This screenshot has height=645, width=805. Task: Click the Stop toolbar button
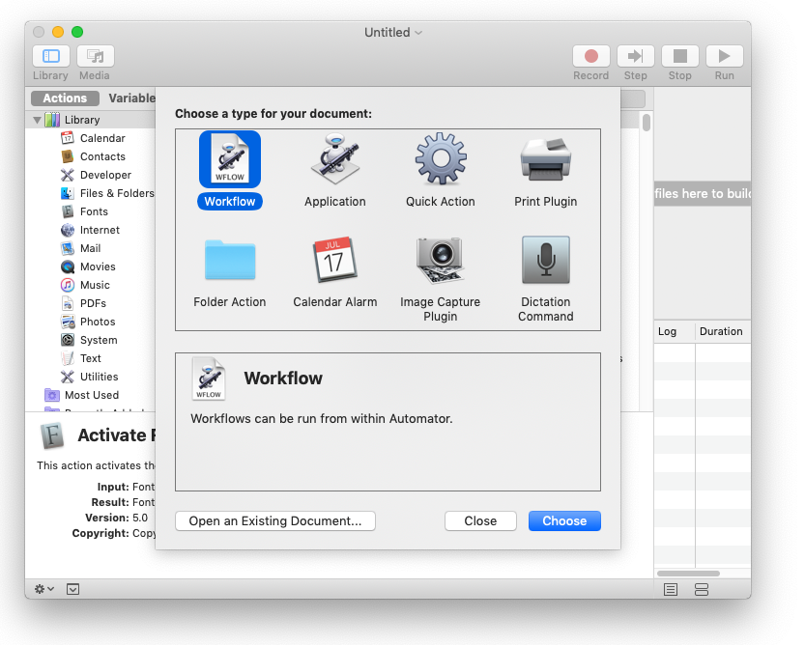click(679, 56)
